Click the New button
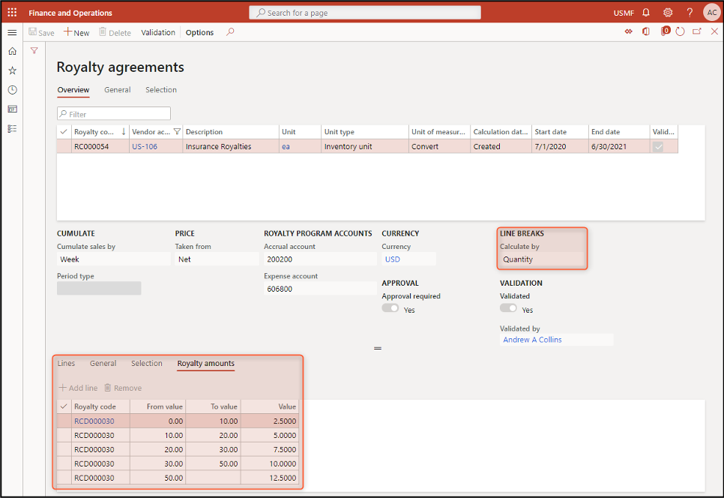Image resolution: width=724 pixels, height=498 pixels. [76, 32]
